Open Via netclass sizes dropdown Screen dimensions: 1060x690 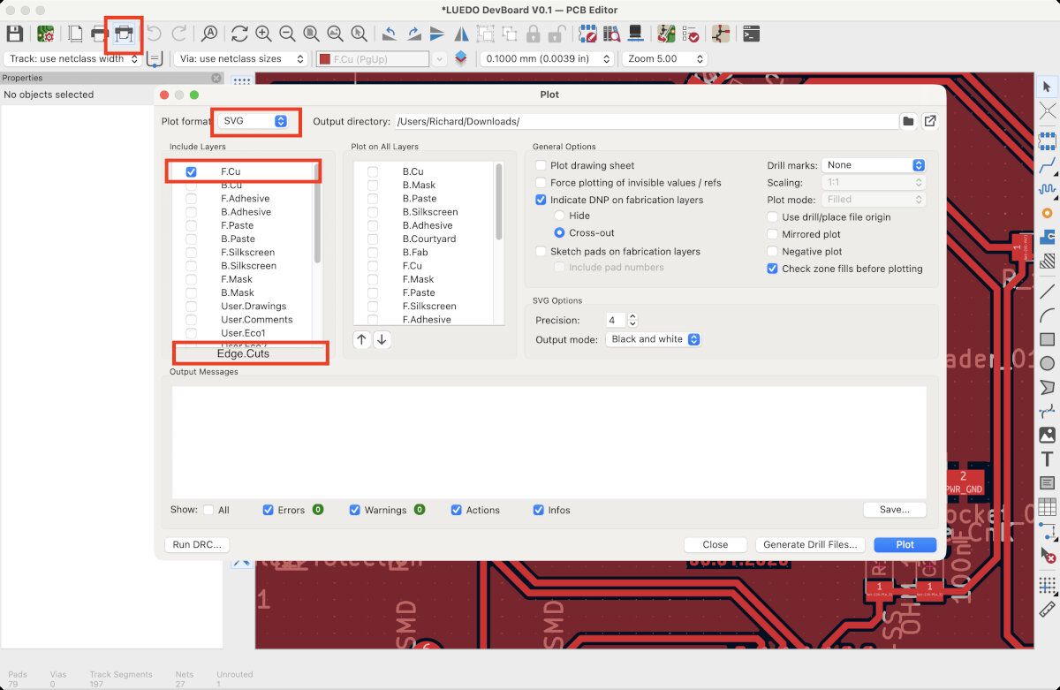coord(240,59)
